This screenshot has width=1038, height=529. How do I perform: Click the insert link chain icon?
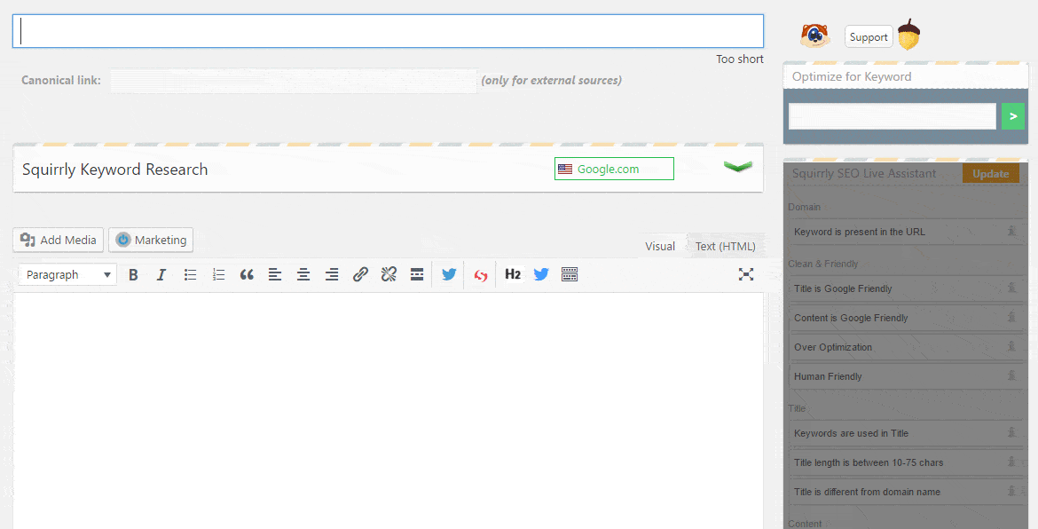pos(360,275)
